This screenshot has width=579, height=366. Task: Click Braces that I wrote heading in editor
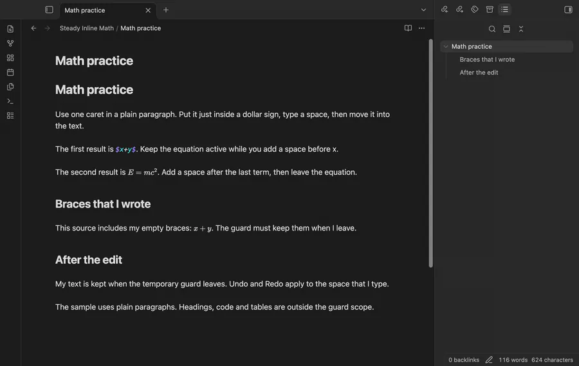103,204
